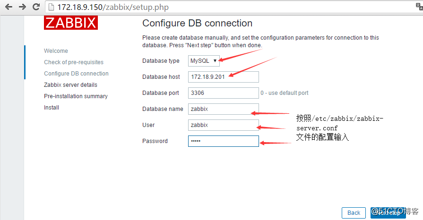Viewport: 423px width, 220px height.
Task: Click the ZABBIX logo
Action: [x=71, y=22]
